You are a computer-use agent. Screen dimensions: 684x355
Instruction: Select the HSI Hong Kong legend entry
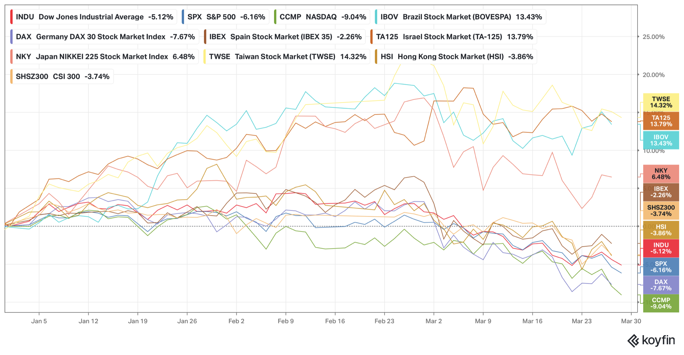pyautogui.click(x=456, y=57)
